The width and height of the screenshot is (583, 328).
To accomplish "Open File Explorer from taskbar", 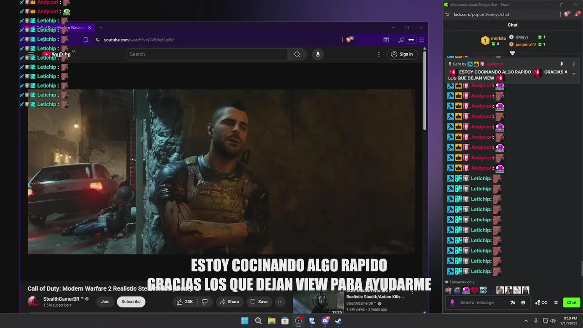I will click(x=271, y=321).
